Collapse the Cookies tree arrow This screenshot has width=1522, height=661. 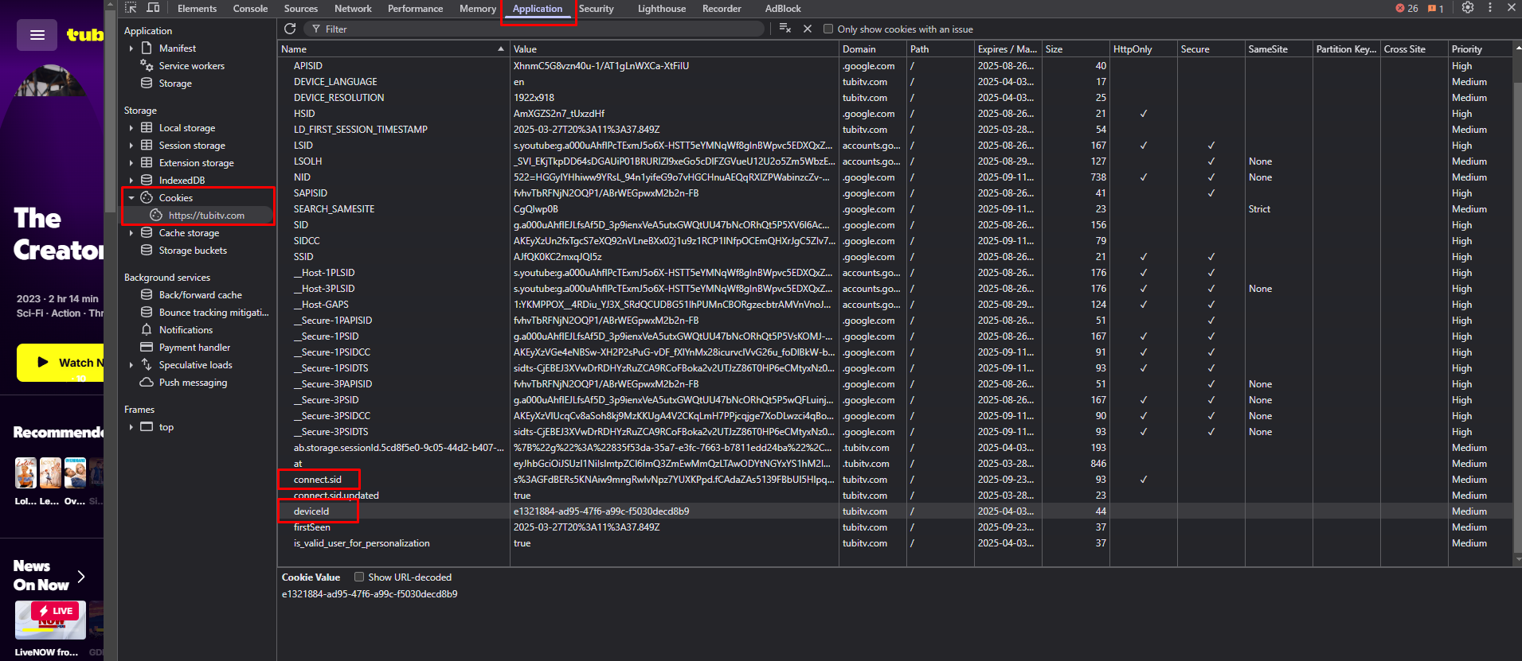[131, 198]
